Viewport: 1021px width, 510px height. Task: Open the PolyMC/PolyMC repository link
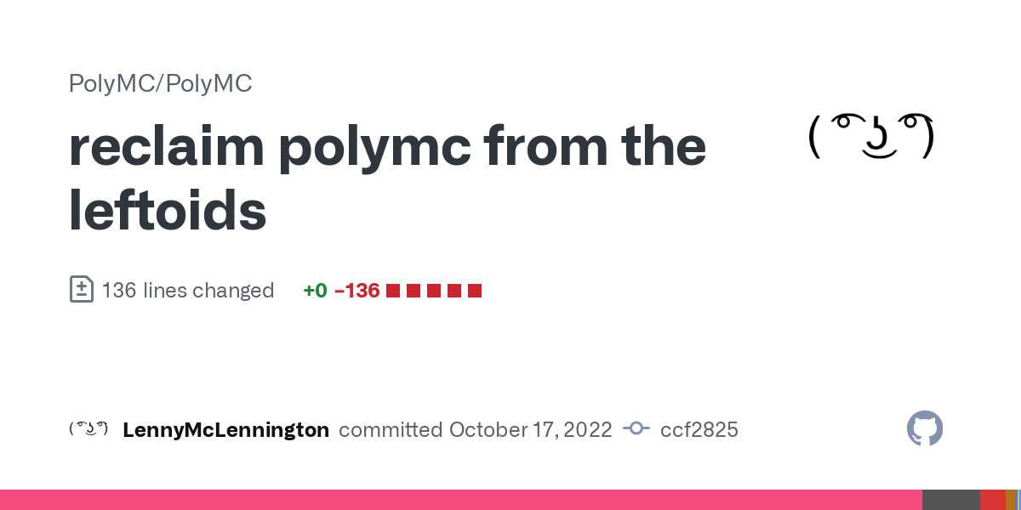click(x=160, y=83)
